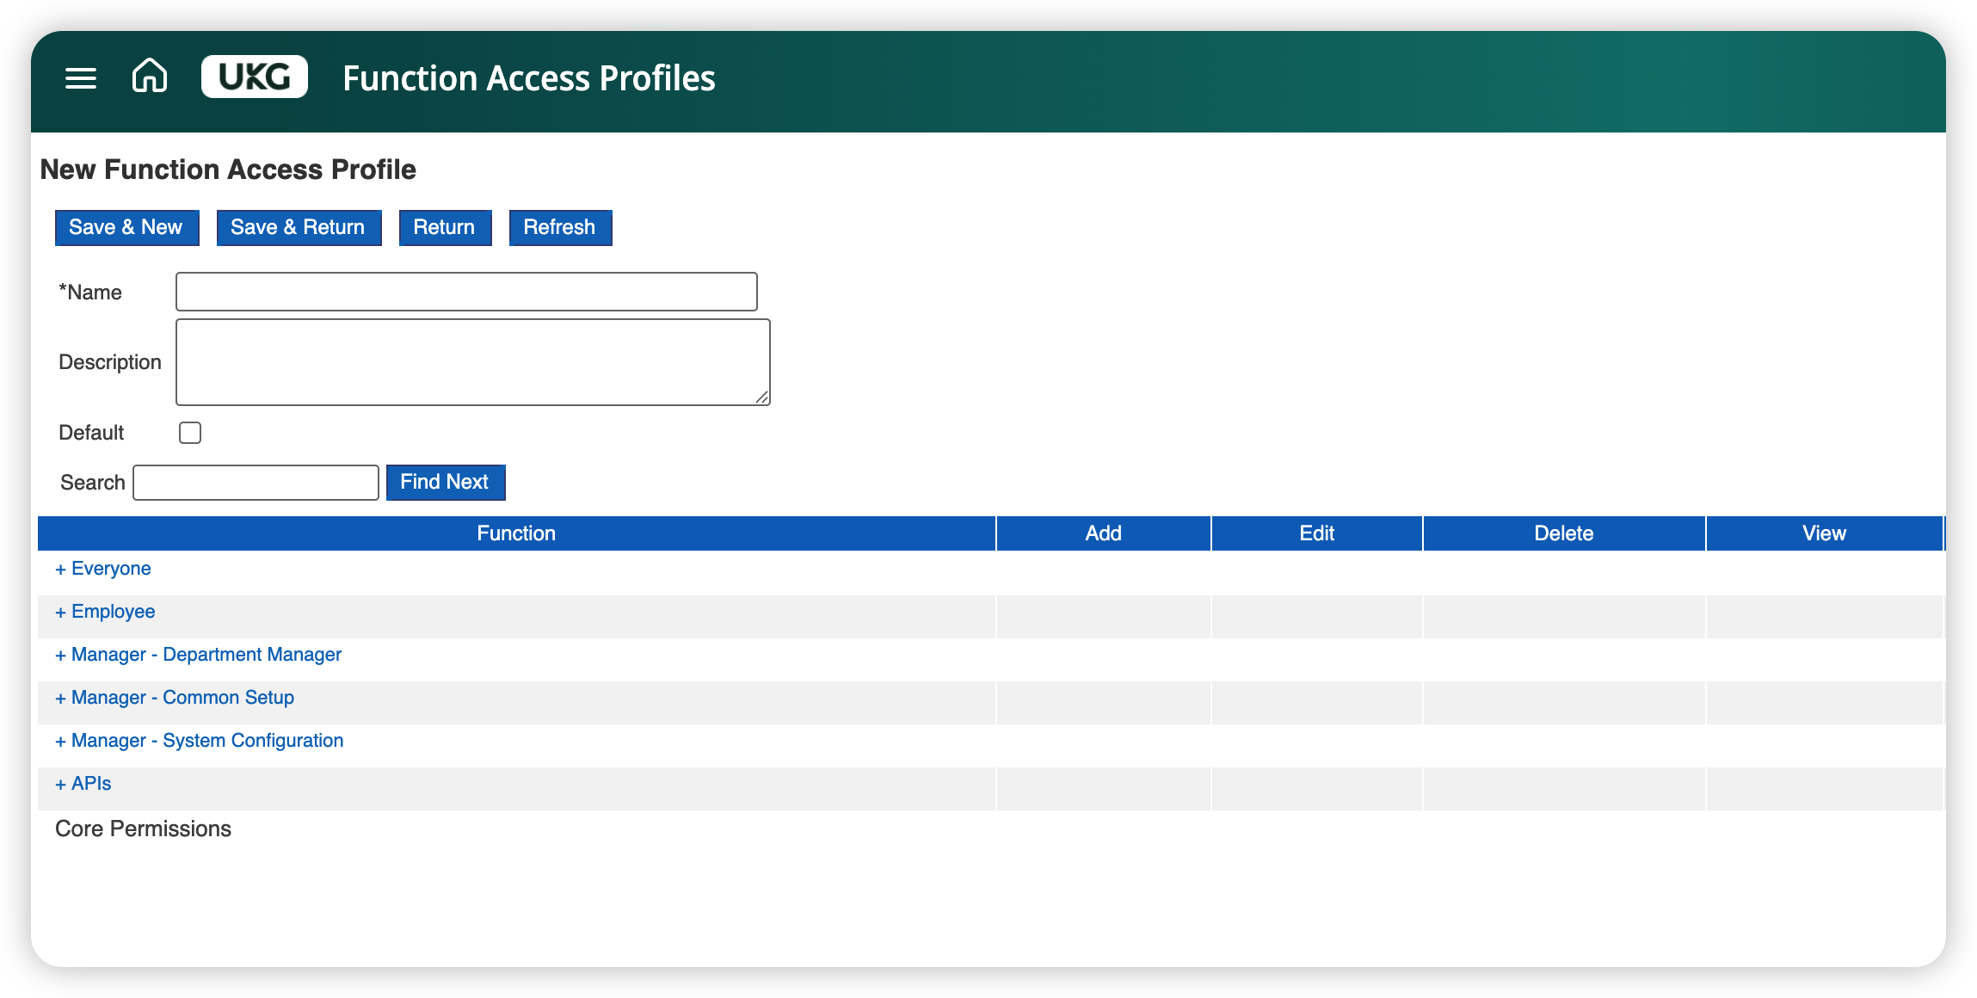The width and height of the screenshot is (1977, 998).
Task: Expand Manager - Common Setup node
Action: (x=175, y=698)
